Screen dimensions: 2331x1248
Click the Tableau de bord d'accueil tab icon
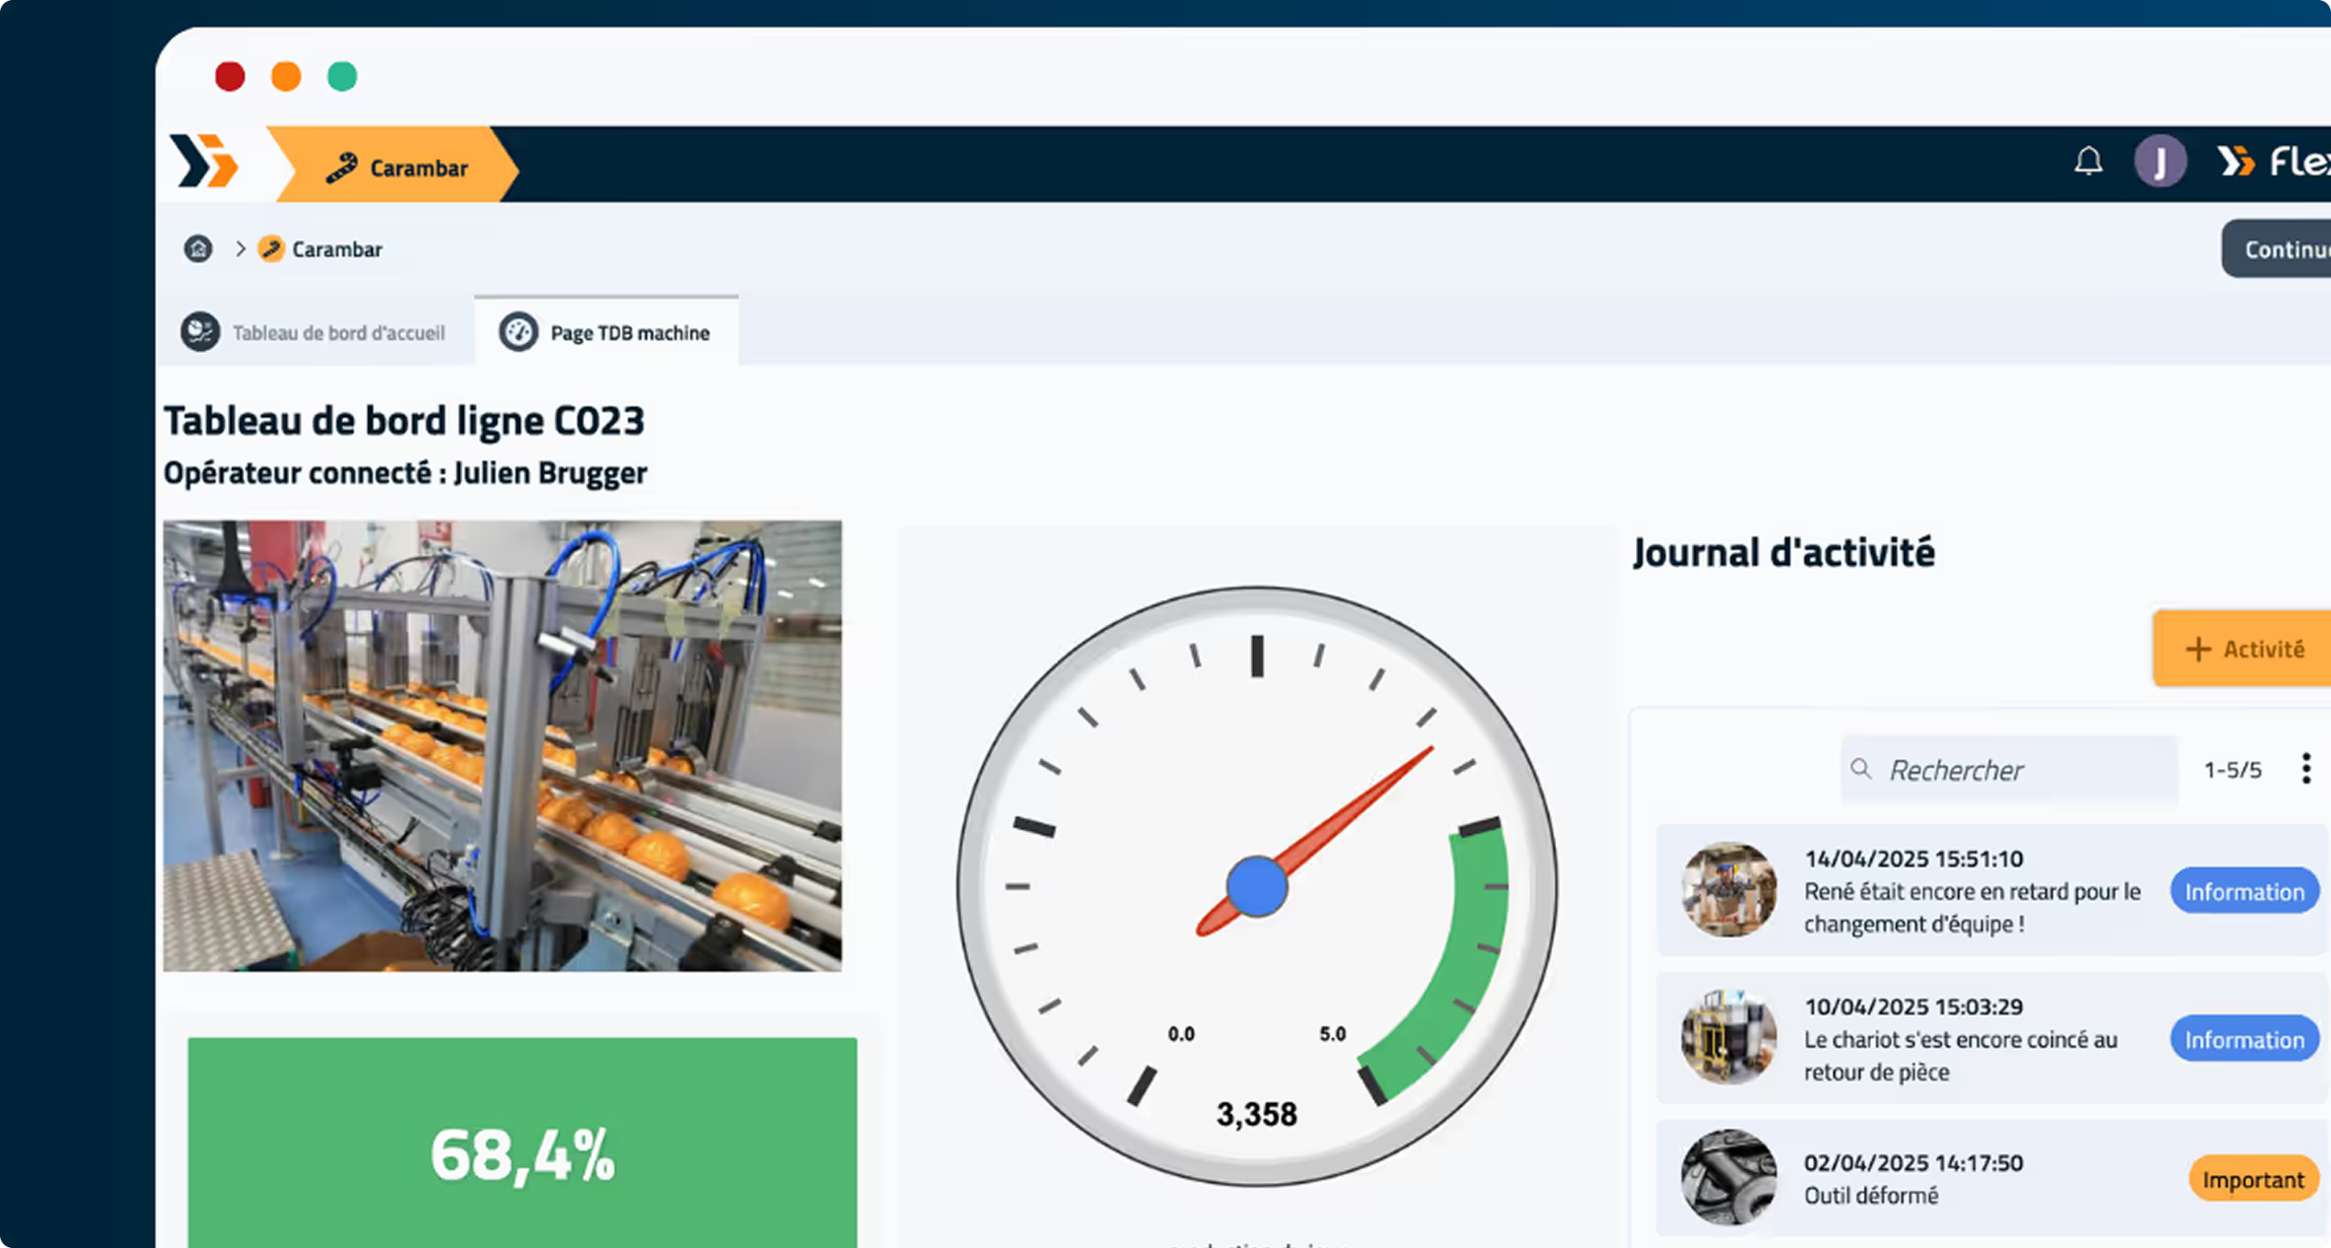point(200,332)
